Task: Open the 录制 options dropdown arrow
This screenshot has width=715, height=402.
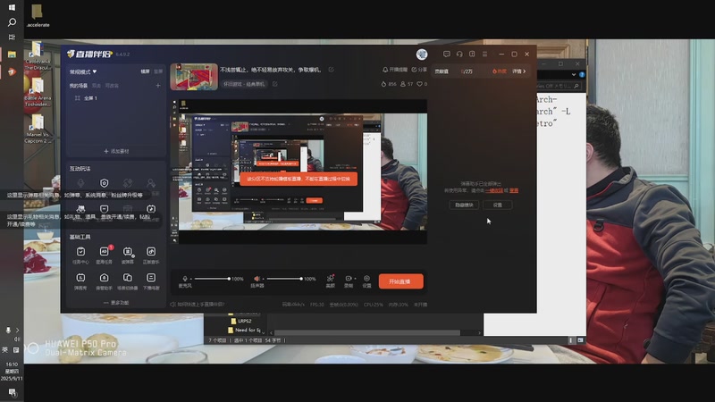Action: 355,279
